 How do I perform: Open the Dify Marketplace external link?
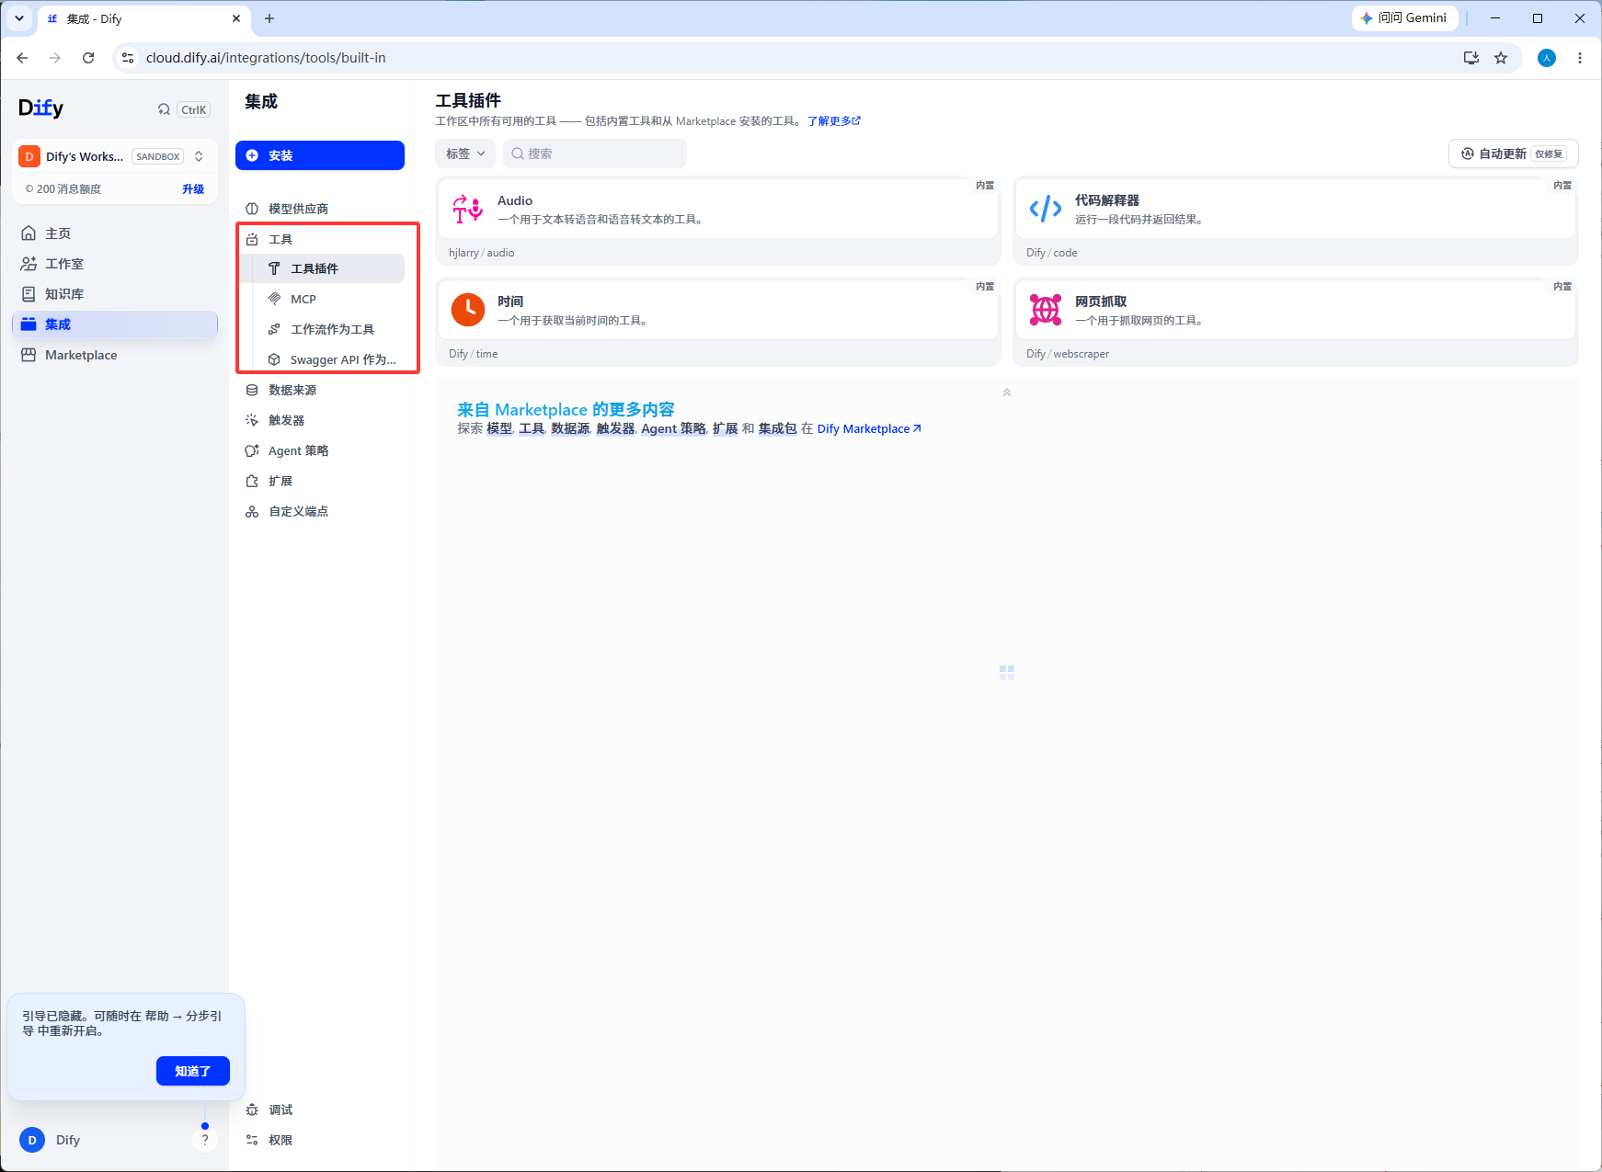pos(869,428)
